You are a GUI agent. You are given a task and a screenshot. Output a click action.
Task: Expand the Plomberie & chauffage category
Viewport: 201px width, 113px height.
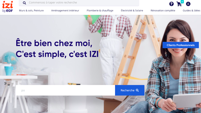point(100,10)
